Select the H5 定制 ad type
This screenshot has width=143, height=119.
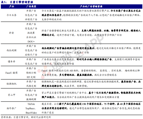point(31,77)
